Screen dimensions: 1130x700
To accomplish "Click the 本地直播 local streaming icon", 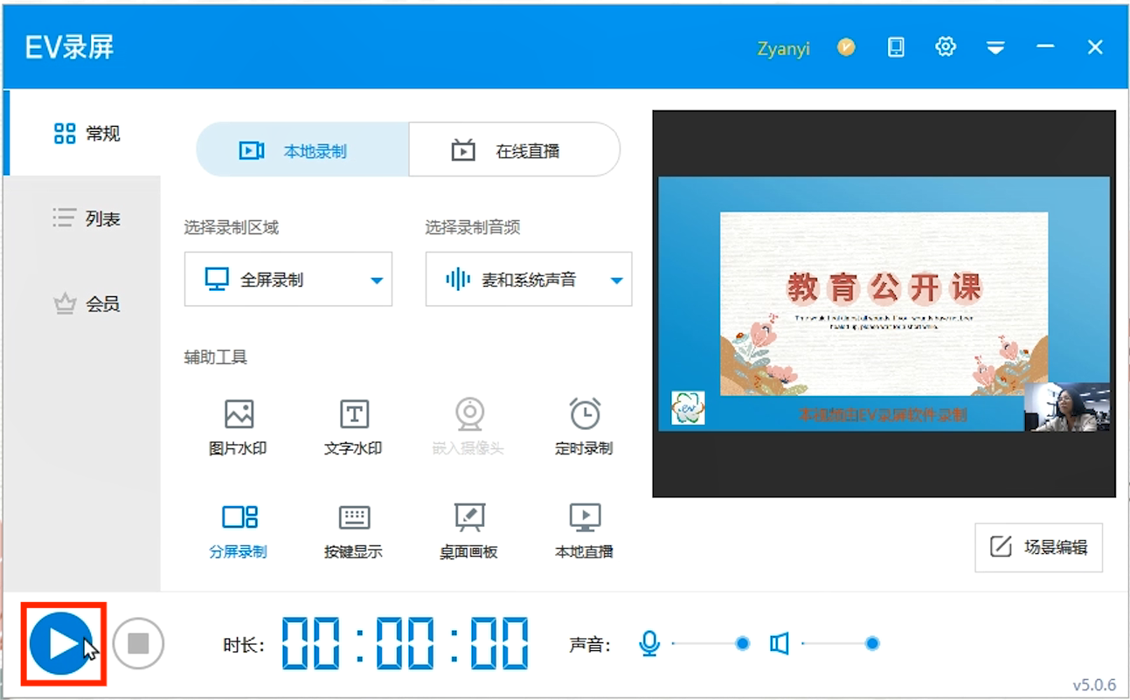I will pyautogui.click(x=583, y=529).
